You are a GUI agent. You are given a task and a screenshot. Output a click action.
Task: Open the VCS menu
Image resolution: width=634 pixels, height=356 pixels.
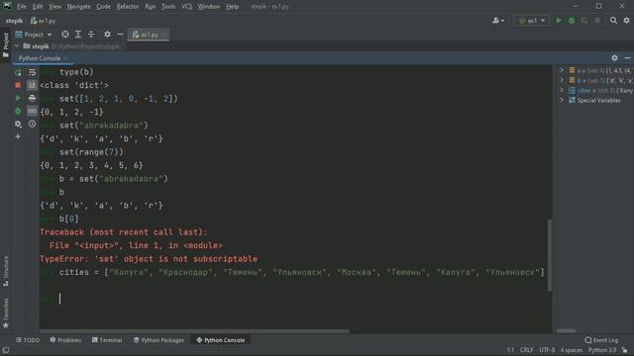pos(187,7)
